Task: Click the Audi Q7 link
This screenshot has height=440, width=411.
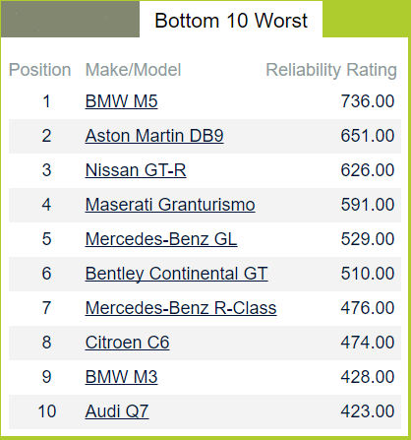Action: click(117, 411)
